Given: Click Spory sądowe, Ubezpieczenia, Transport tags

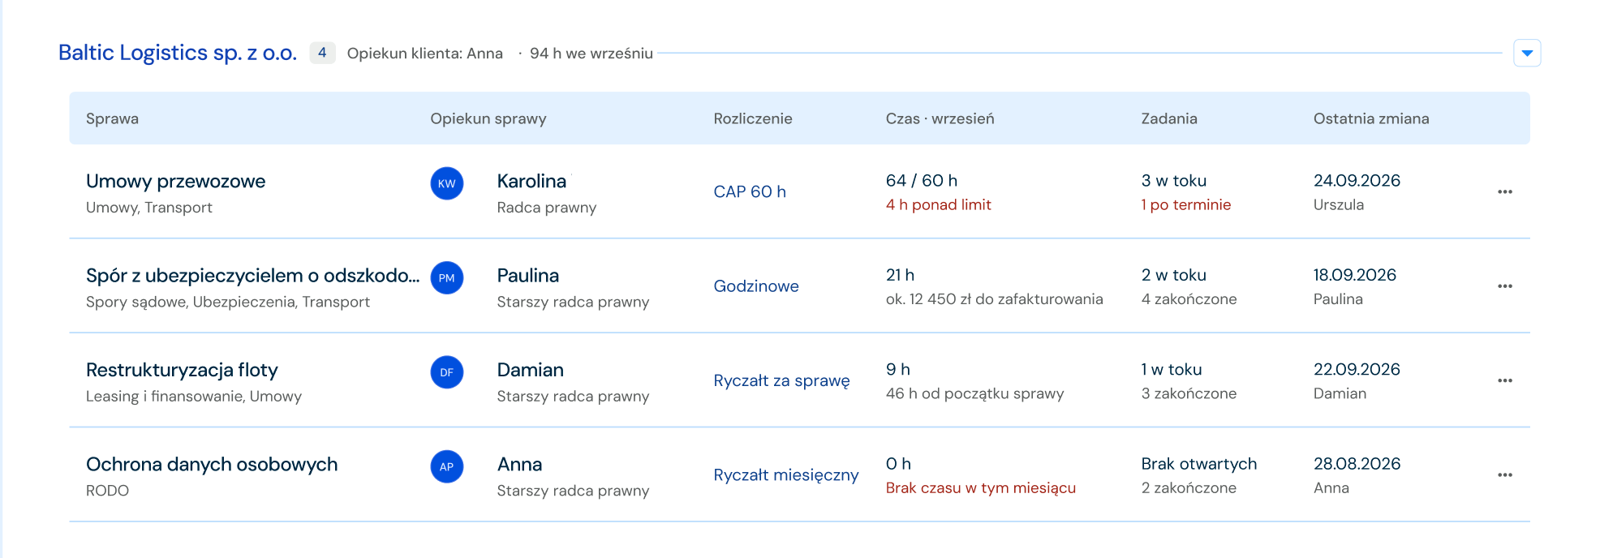Looking at the screenshot, I should point(228,302).
